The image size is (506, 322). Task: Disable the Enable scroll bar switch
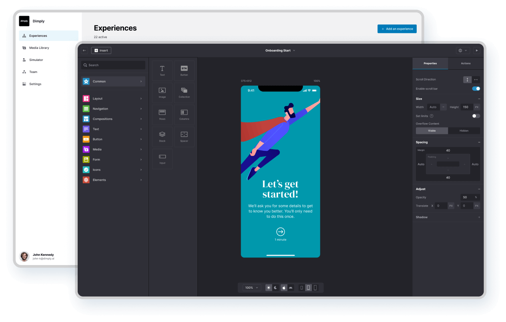tap(476, 89)
